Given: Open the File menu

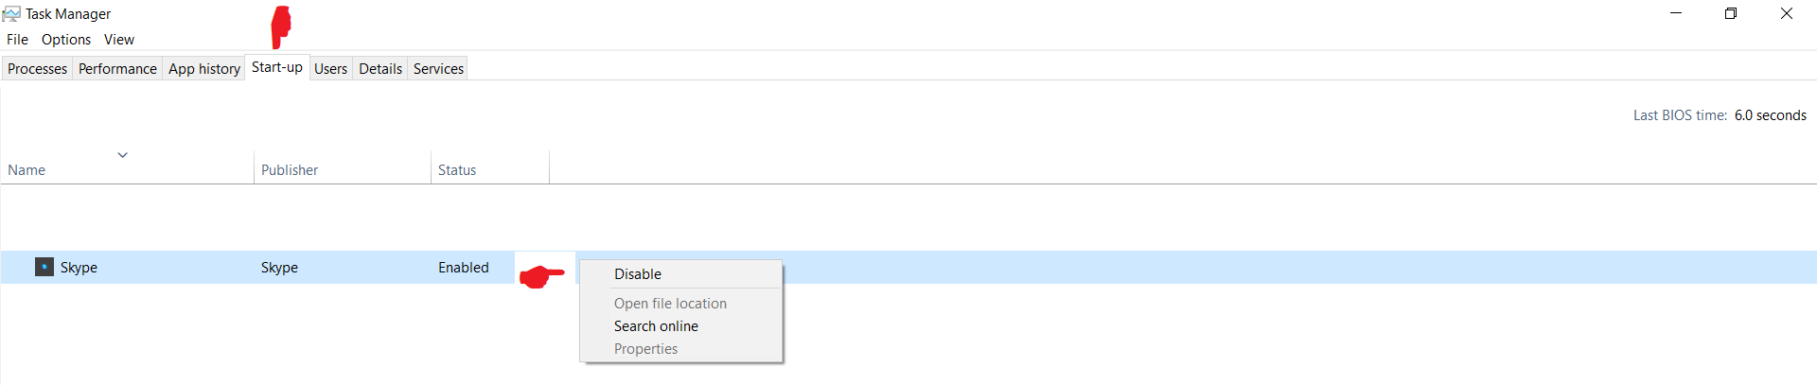Looking at the screenshot, I should (x=17, y=39).
